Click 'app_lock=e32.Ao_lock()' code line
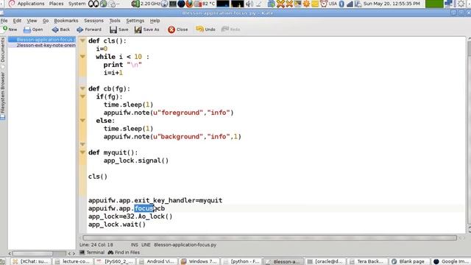This screenshot has height=265, width=471. pos(130,216)
